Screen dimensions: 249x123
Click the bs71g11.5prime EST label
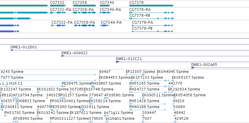click(x=119, y=113)
